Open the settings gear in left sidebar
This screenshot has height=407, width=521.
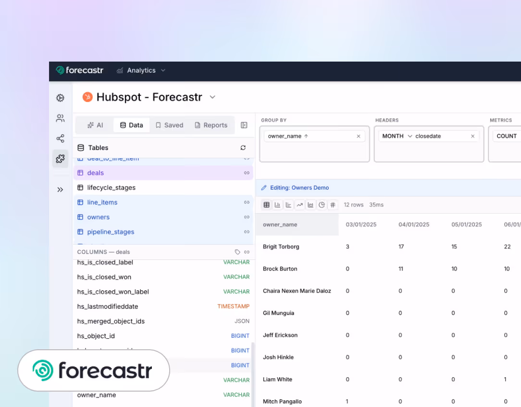pos(60,98)
